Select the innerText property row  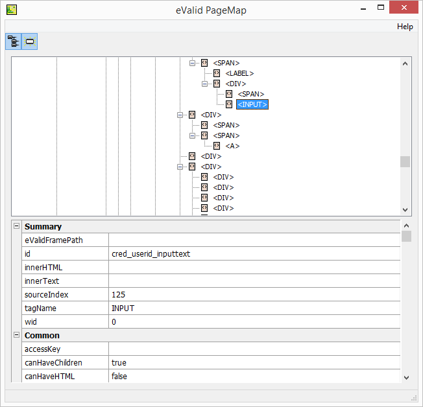click(211, 281)
